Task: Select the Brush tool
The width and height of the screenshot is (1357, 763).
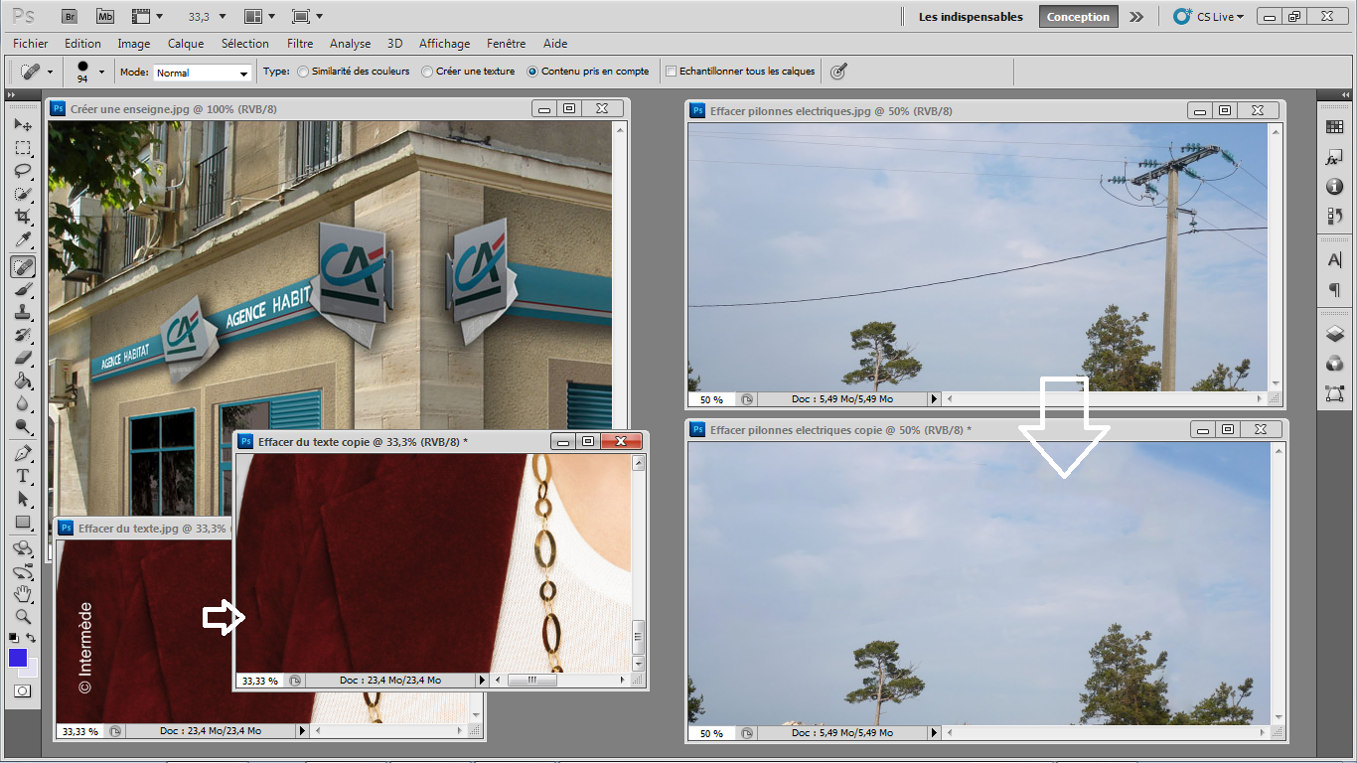Action: click(23, 289)
